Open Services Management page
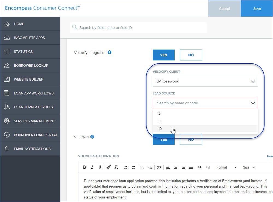This screenshot has width=273, height=202. point(30,121)
